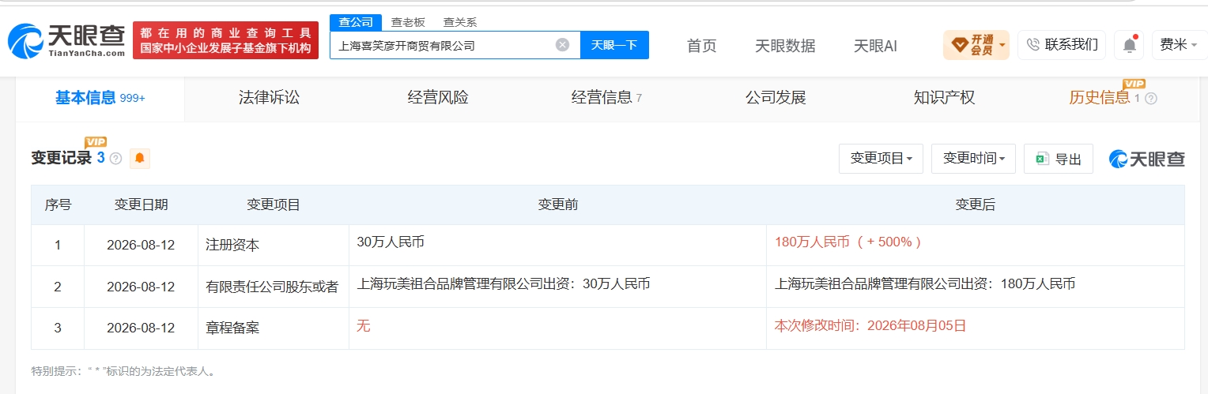Click the Excel icon on 导出 button
Image resolution: width=1208 pixels, height=394 pixels.
tap(1042, 159)
